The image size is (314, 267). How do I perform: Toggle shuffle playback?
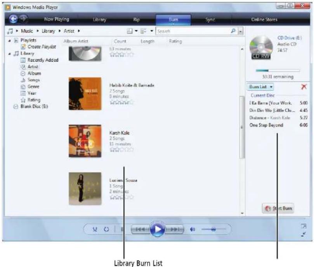[x=95, y=229]
